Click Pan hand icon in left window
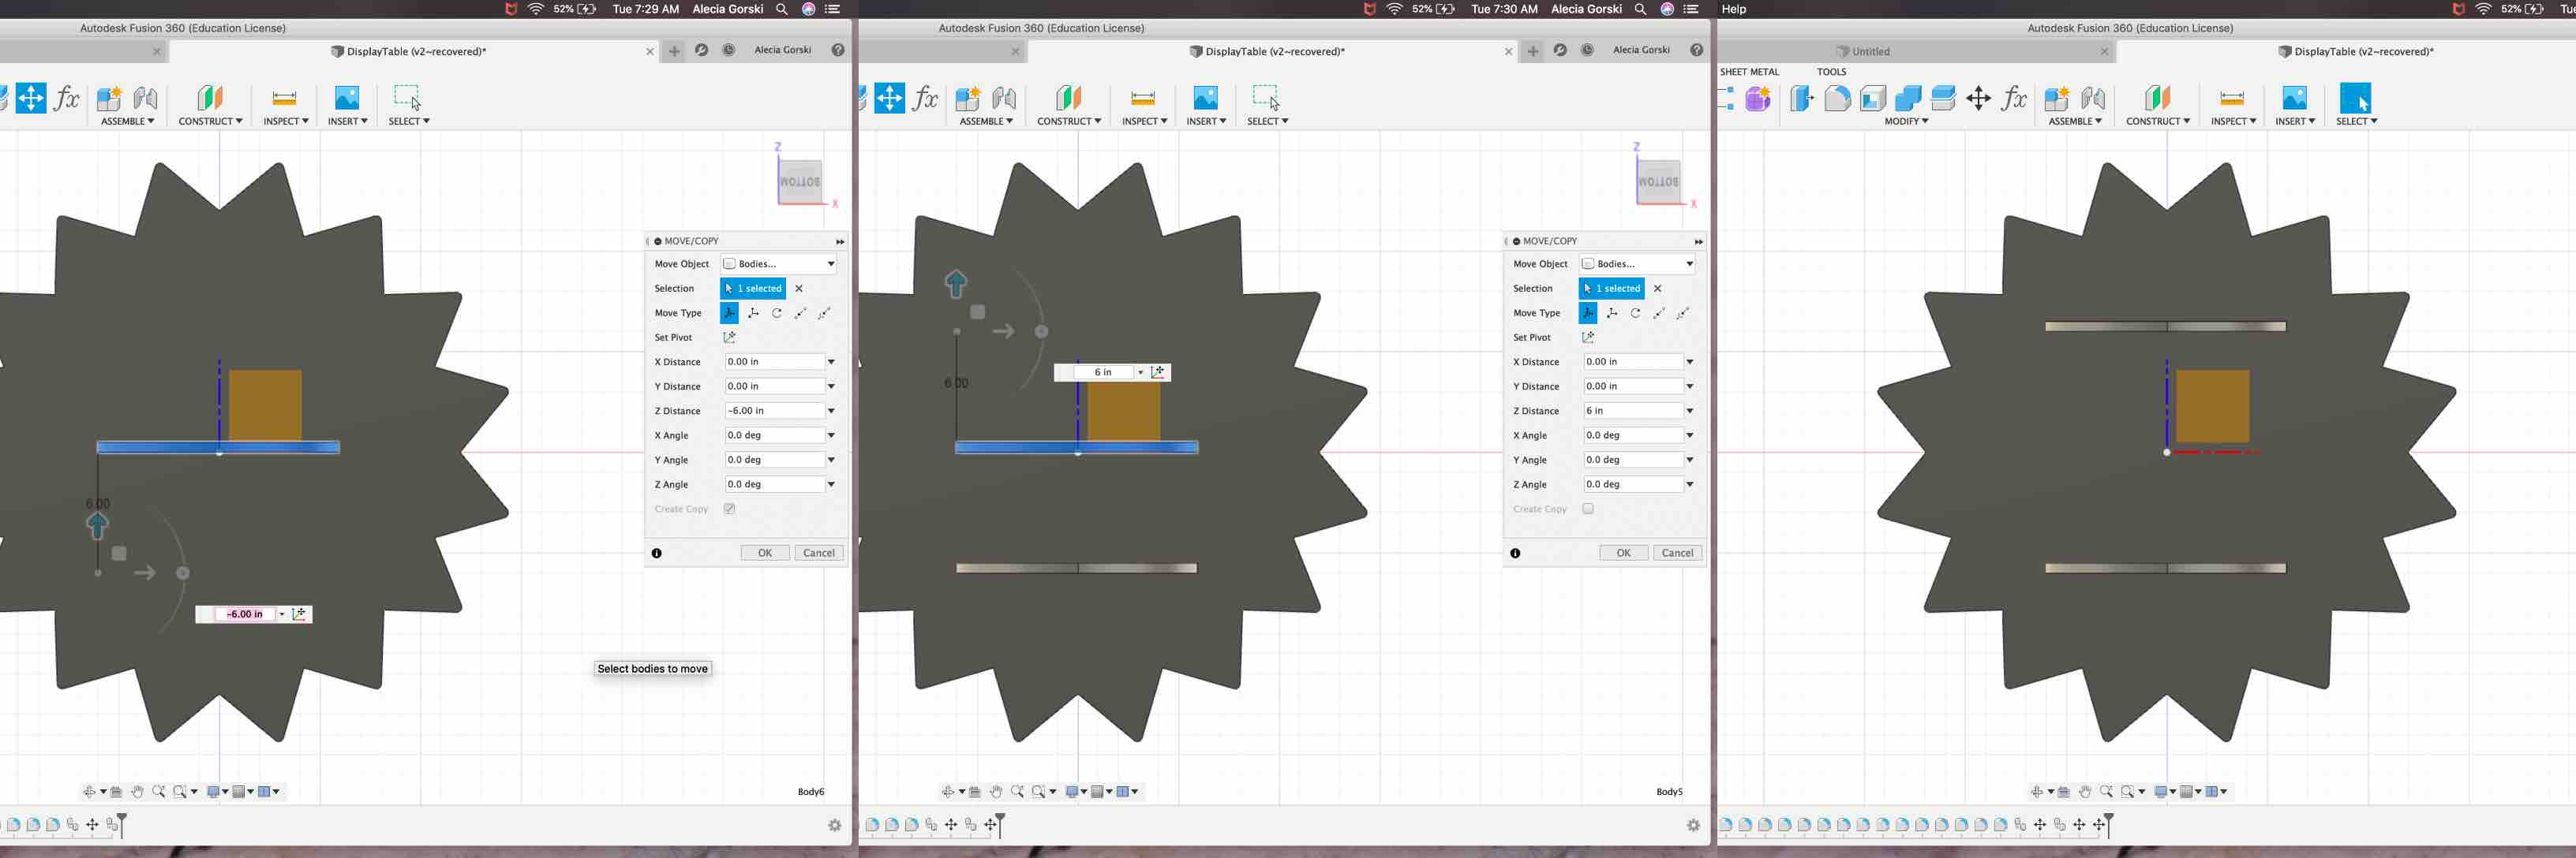This screenshot has height=858, width=2576. pyautogui.click(x=137, y=791)
